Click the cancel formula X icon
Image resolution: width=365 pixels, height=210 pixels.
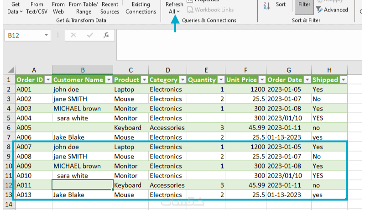[x=74, y=35]
